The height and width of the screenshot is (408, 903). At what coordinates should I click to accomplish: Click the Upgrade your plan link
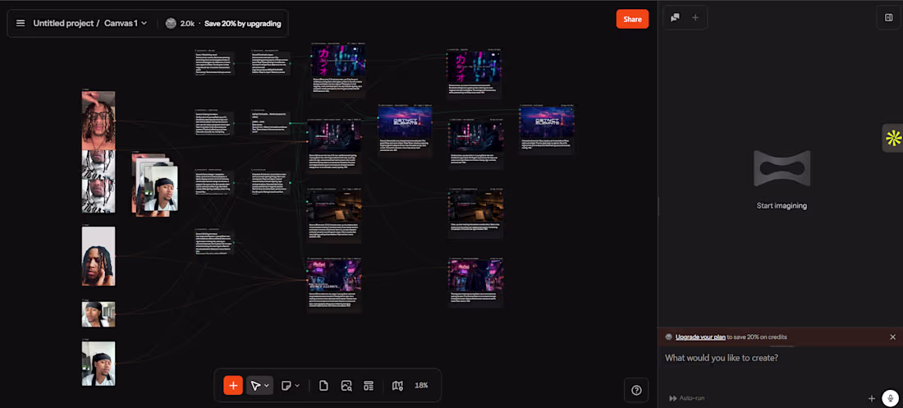(x=700, y=337)
